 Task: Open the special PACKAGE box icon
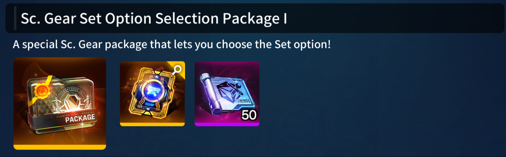(60, 103)
